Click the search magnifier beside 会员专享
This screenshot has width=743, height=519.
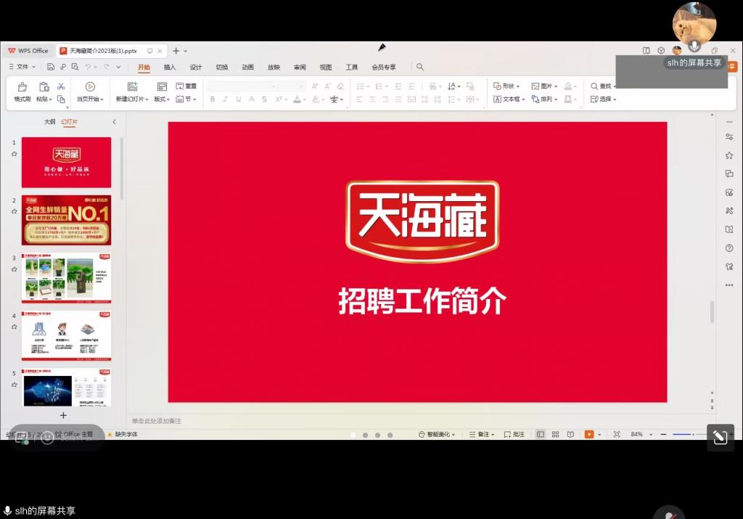tap(419, 67)
